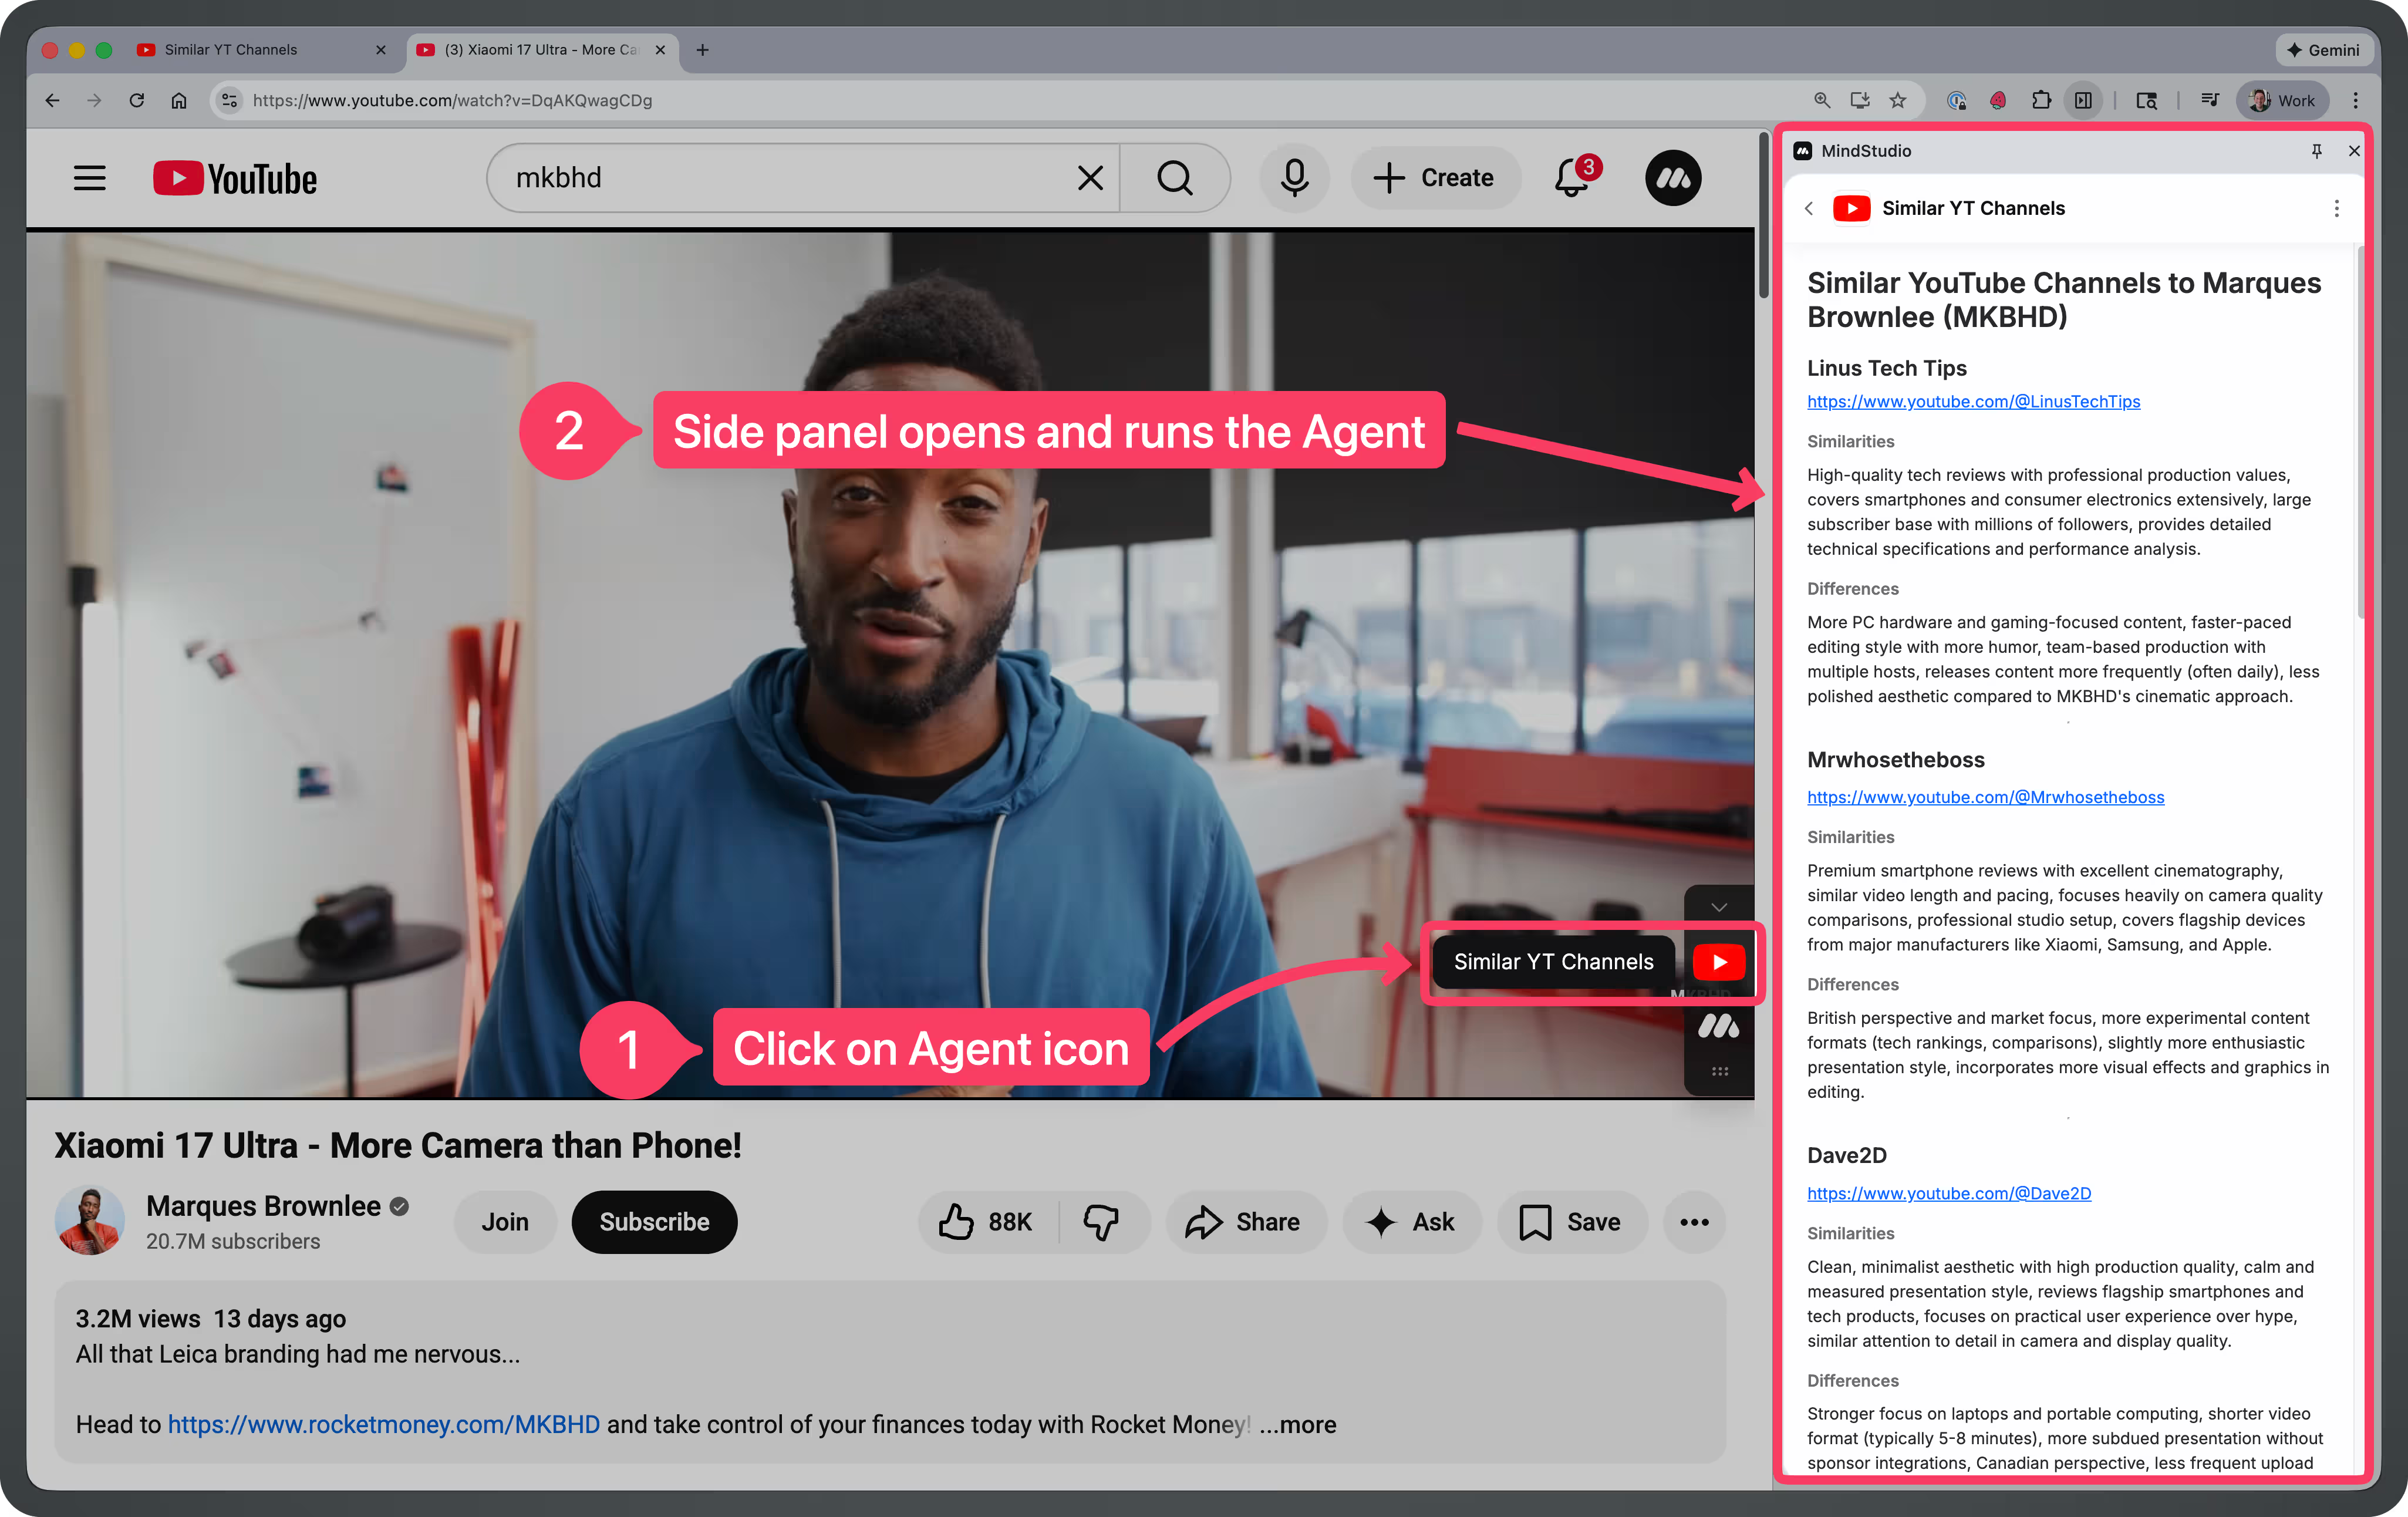Expand the description via ...more
Image resolution: width=2408 pixels, height=1517 pixels.
[1297, 1424]
